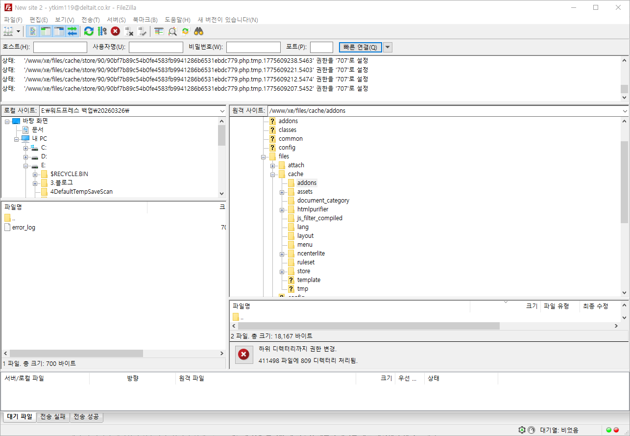630x436 pixels.
Task: Switch to the 대기 파일 tab
Action: click(20, 417)
